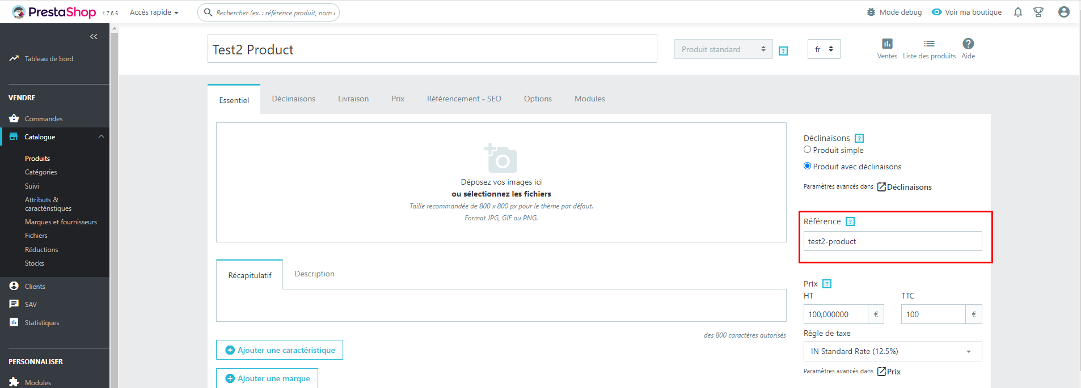Click external link icon beside Prix
This screenshot has width=1081, height=388.
[x=881, y=372]
